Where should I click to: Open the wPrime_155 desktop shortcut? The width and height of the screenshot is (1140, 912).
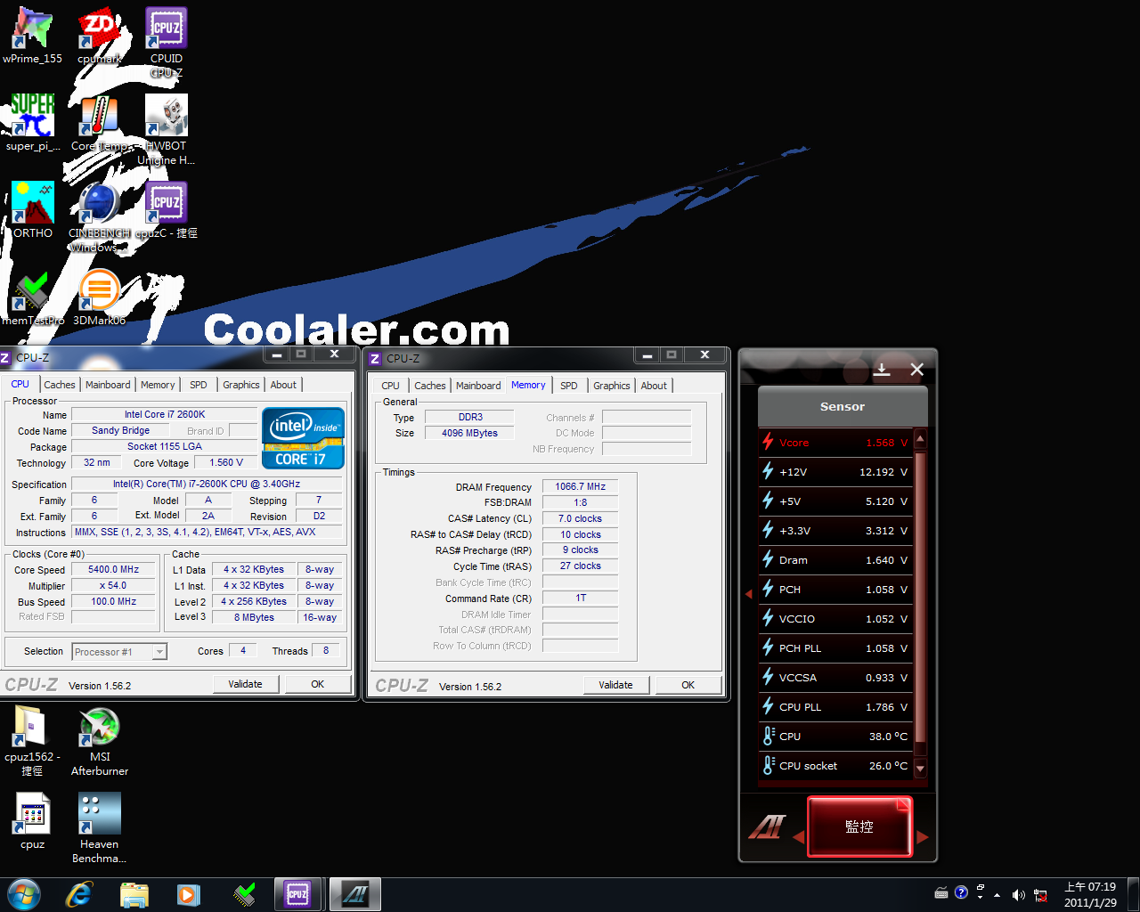(33, 36)
